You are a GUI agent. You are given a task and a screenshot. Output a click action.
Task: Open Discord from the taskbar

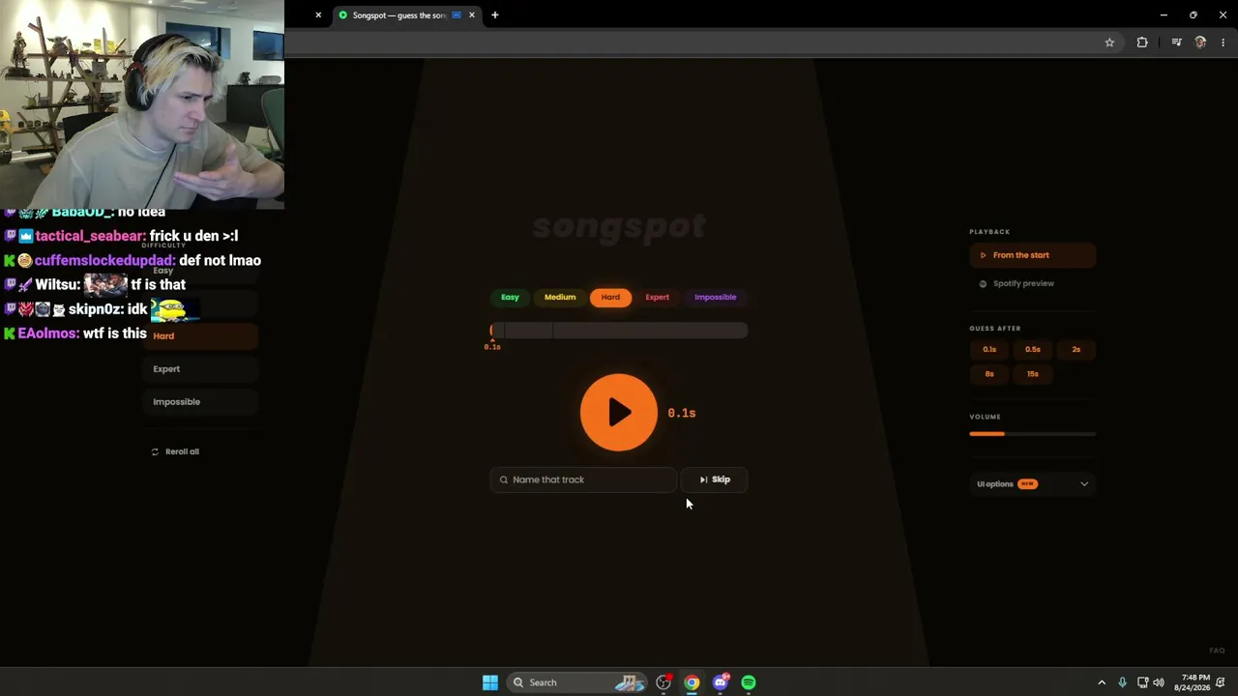(x=720, y=682)
